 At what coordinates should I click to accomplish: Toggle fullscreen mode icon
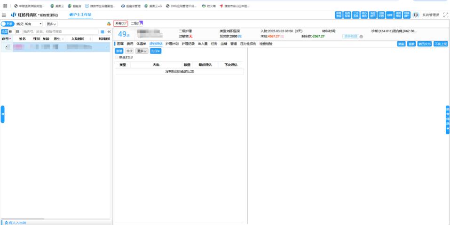click(x=445, y=15)
